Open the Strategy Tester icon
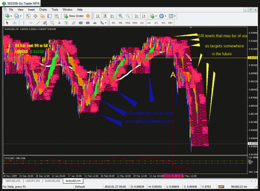The height and width of the screenshot is (191, 260). coord(57,16)
